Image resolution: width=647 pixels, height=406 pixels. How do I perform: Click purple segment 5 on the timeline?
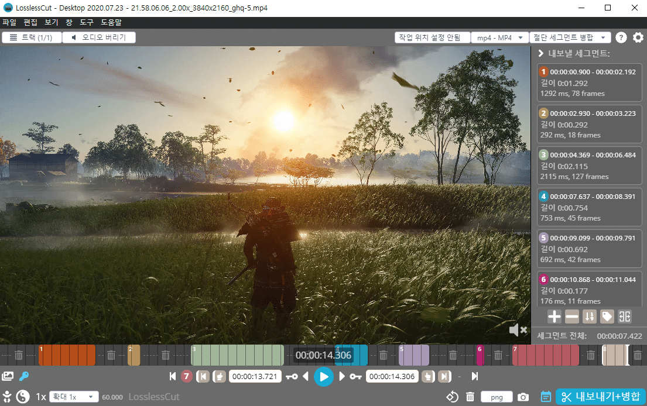414,355
